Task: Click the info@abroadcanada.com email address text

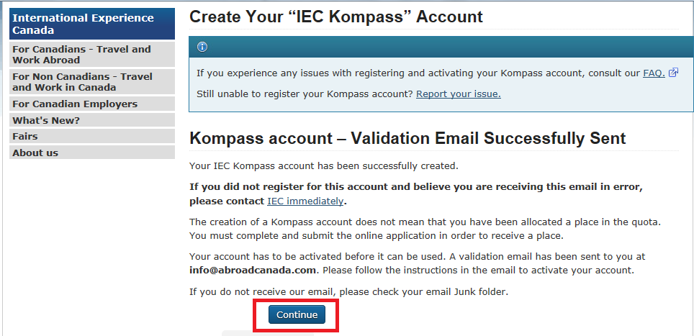Action: [253, 270]
